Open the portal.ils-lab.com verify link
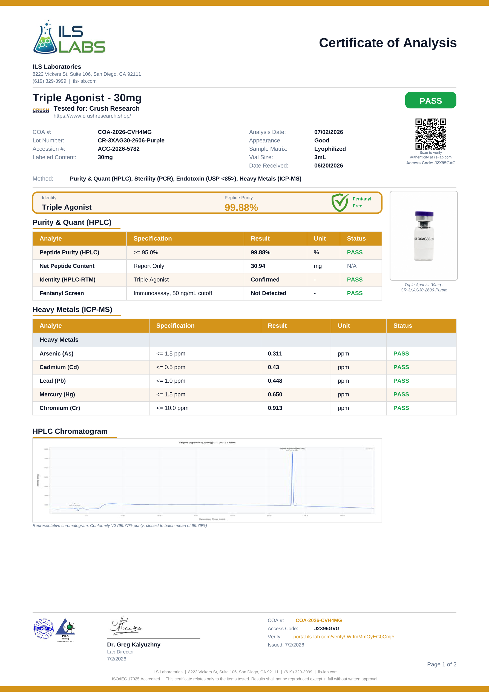 click(x=344, y=637)
